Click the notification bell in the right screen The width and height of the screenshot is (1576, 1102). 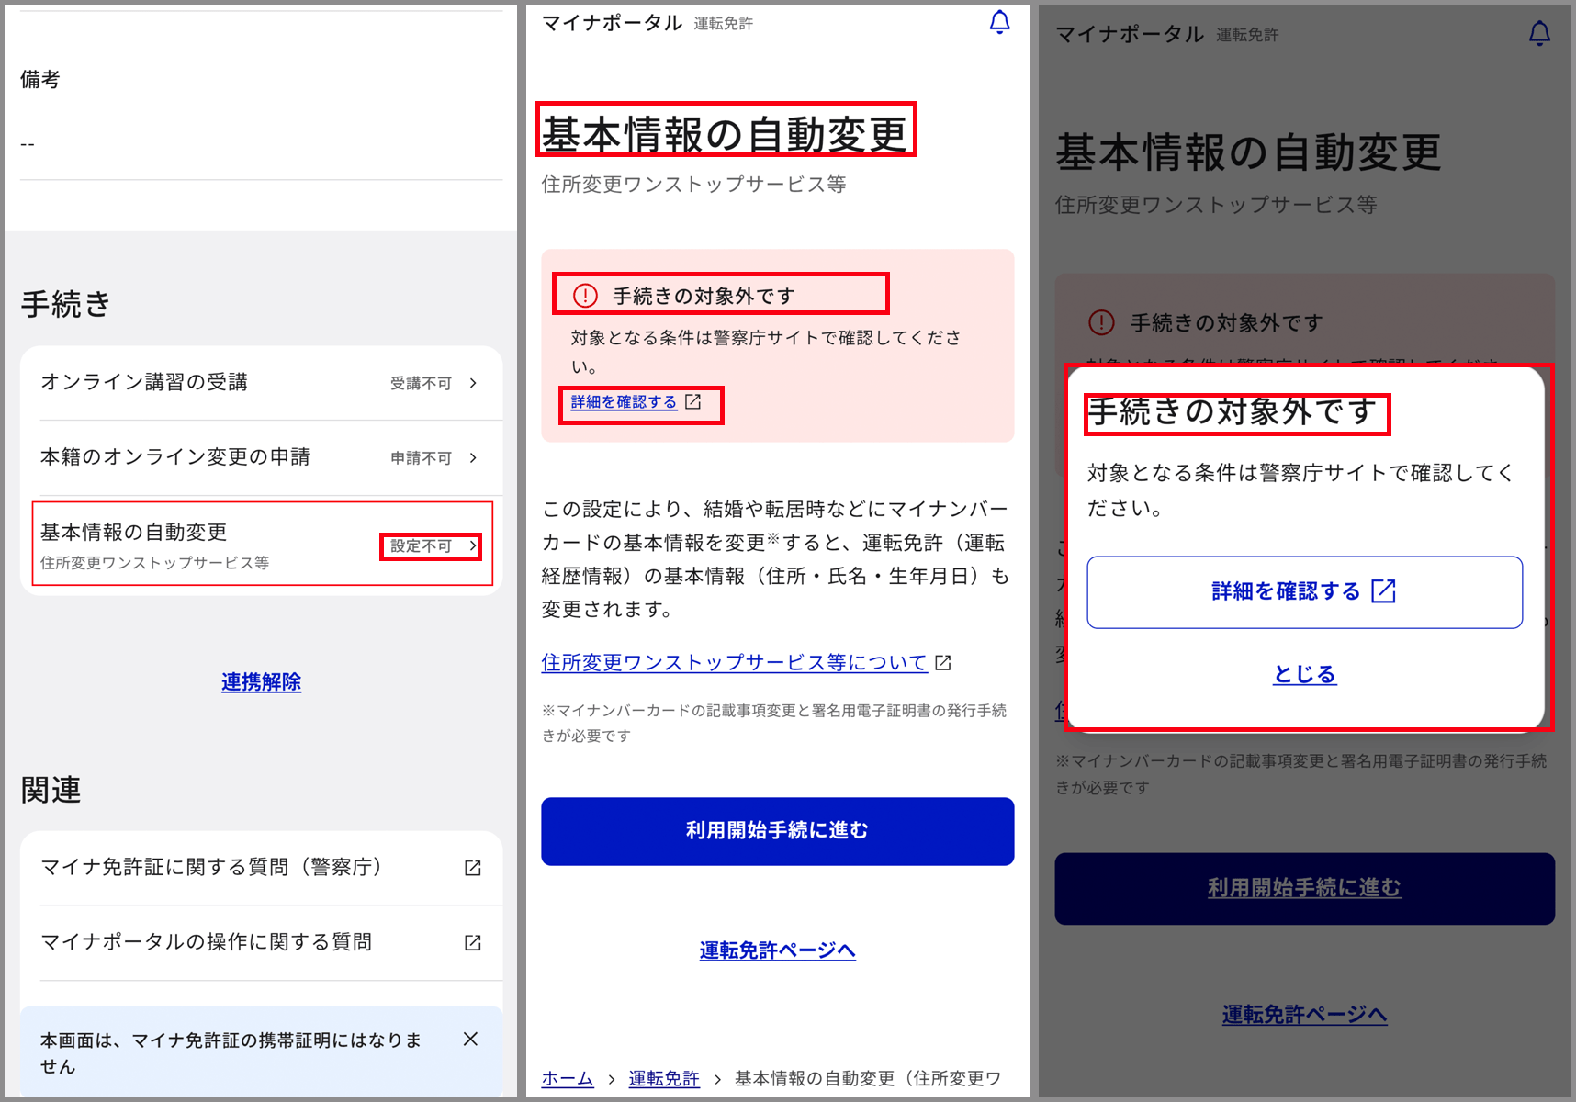click(1539, 34)
